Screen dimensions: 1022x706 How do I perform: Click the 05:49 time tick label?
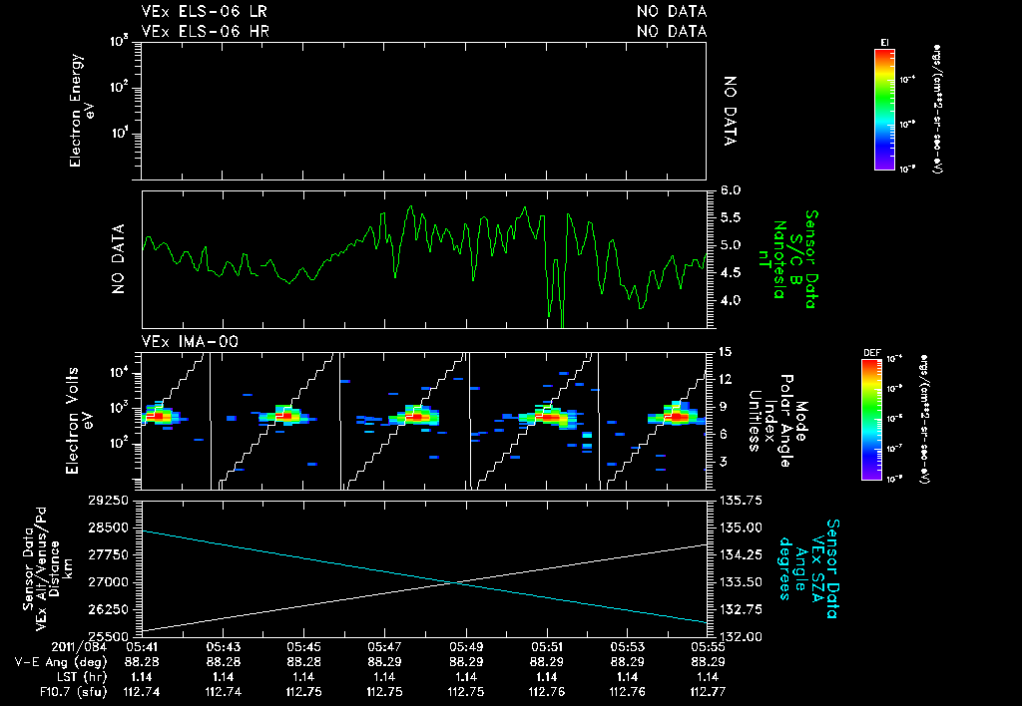point(466,648)
